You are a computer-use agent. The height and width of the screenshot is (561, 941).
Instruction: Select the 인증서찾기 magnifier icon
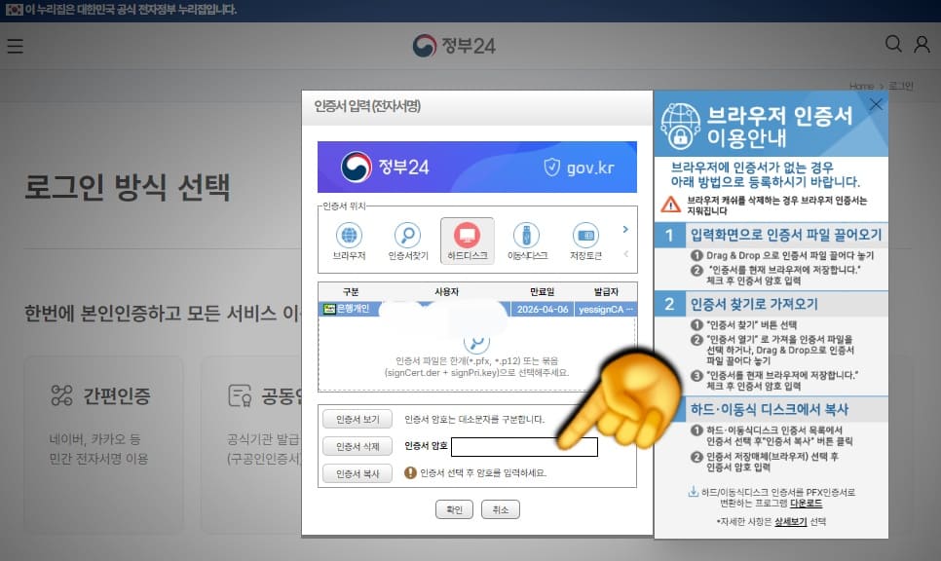tap(408, 235)
